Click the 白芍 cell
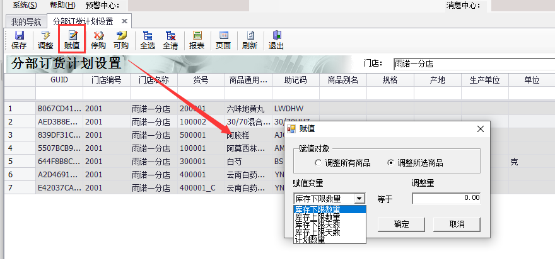The image size is (555, 259). point(248,162)
